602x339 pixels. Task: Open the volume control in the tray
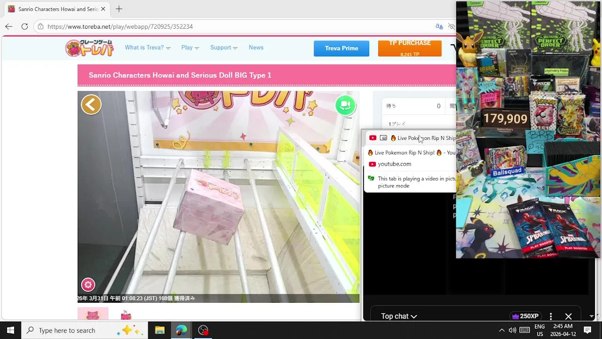(x=512, y=330)
